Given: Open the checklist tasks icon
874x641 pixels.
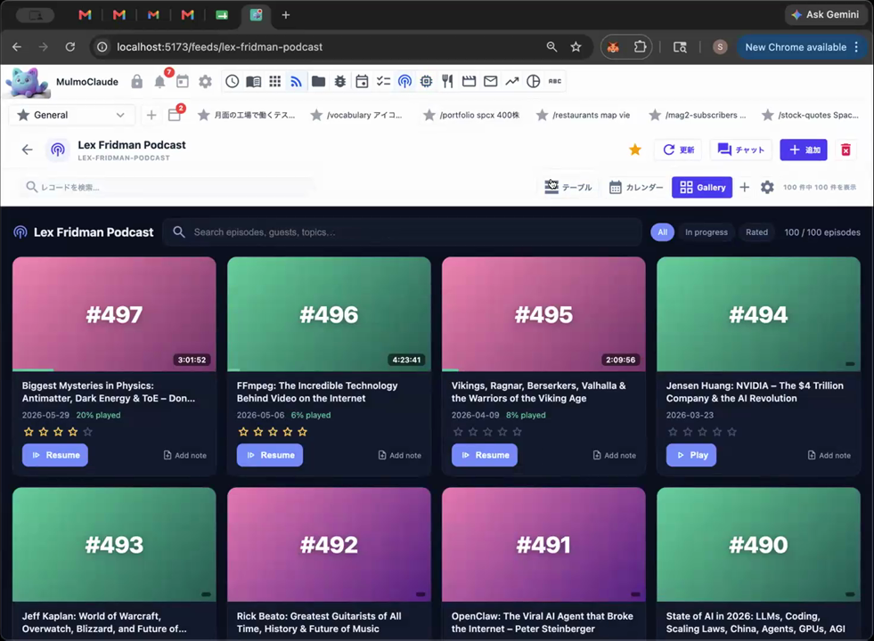Looking at the screenshot, I should point(383,81).
